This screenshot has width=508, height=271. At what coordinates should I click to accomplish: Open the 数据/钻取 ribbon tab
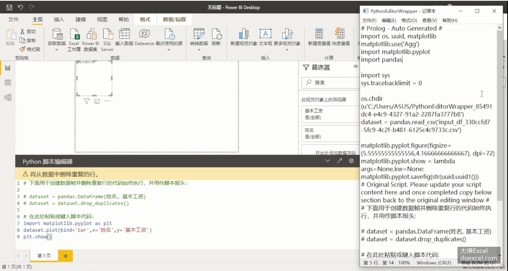[x=175, y=20]
